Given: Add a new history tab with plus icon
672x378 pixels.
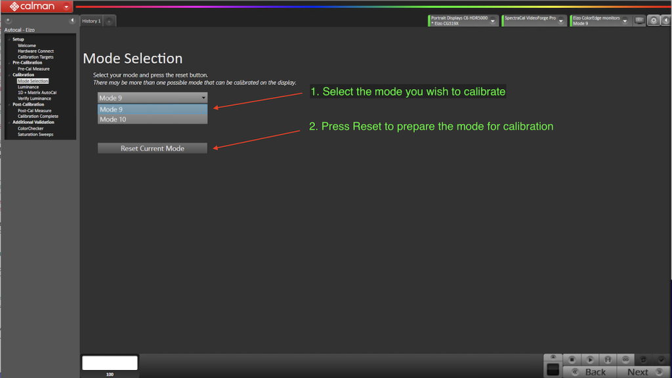Looking at the screenshot, I should (x=109, y=21).
